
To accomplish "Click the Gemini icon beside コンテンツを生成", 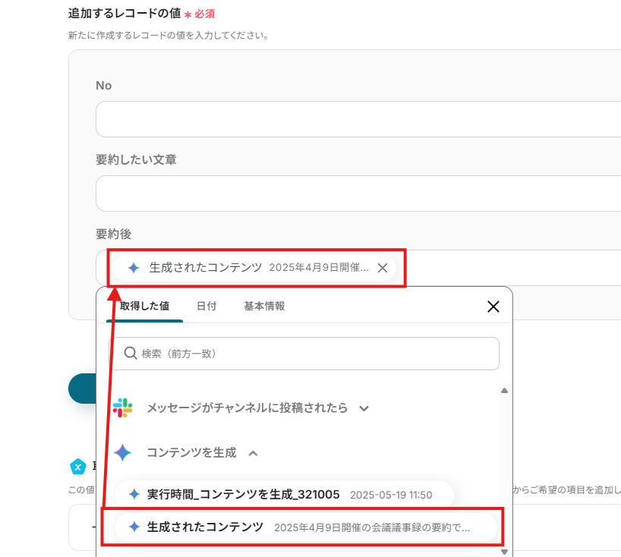I will pyautogui.click(x=122, y=453).
